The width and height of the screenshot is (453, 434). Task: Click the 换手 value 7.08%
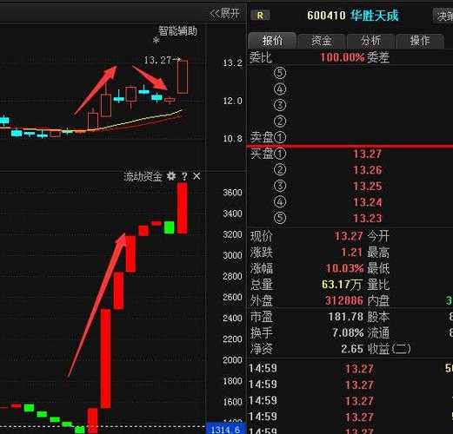[348, 332]
